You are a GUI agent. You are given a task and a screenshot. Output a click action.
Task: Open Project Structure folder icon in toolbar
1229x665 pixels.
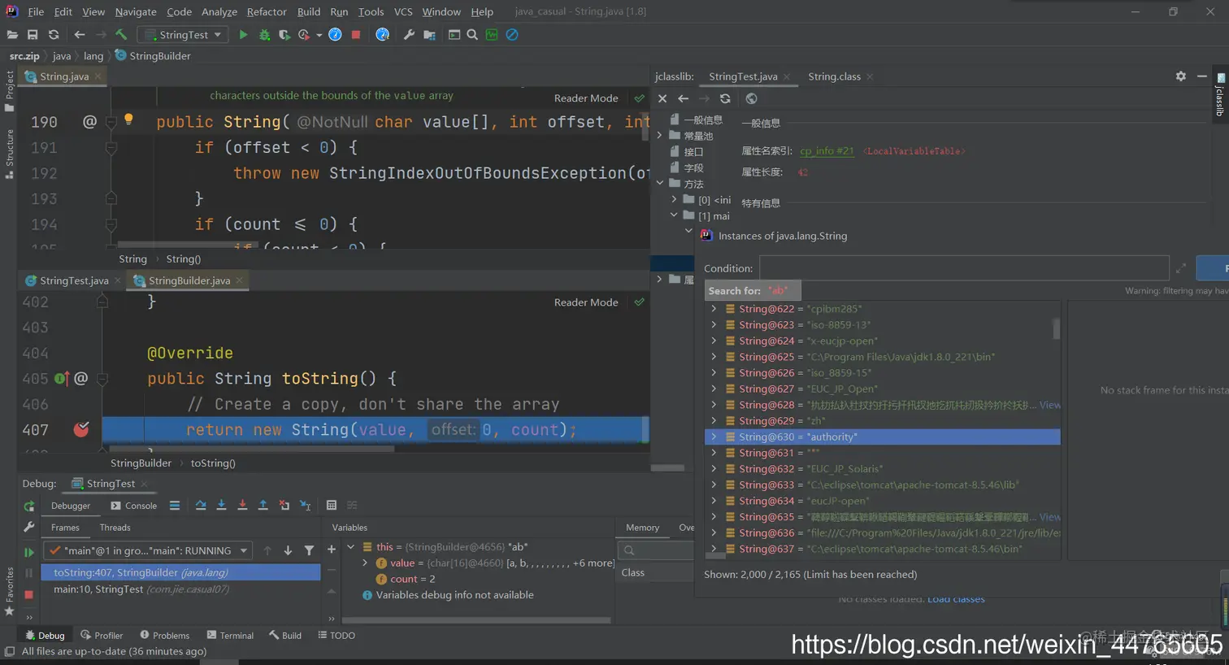430,35
